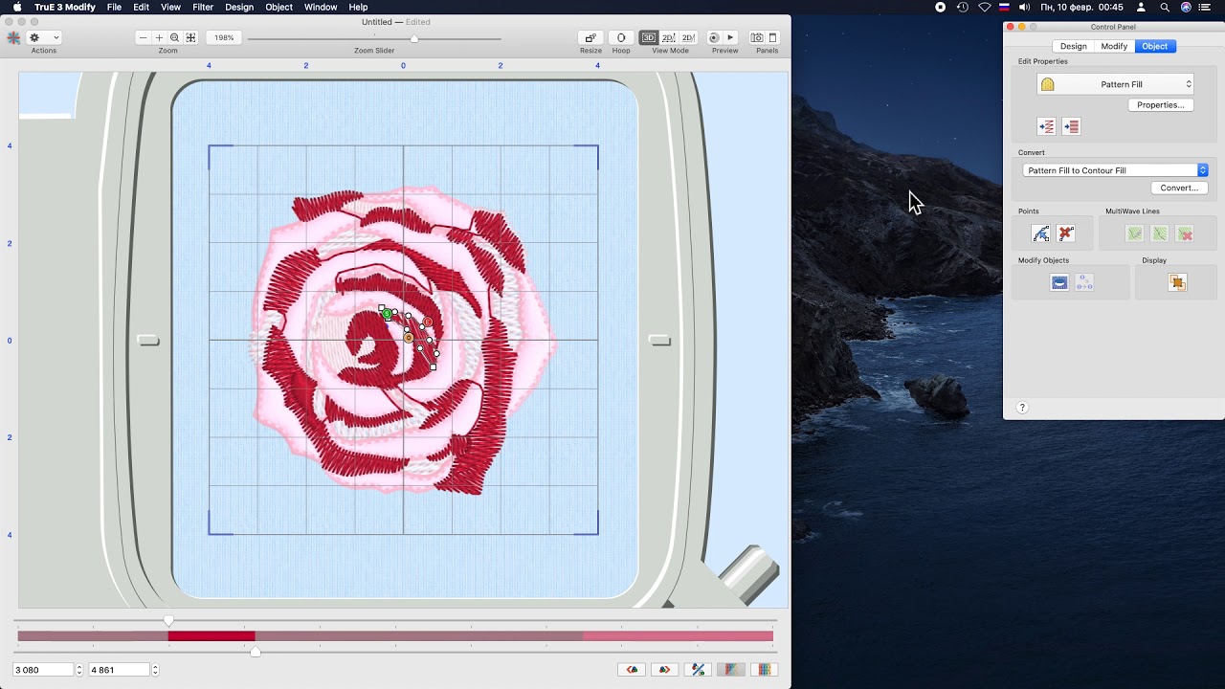This screenshot has width=1225, height=689.
Task: Switch to the Modify tab
Action: (x=1114, y=46)
